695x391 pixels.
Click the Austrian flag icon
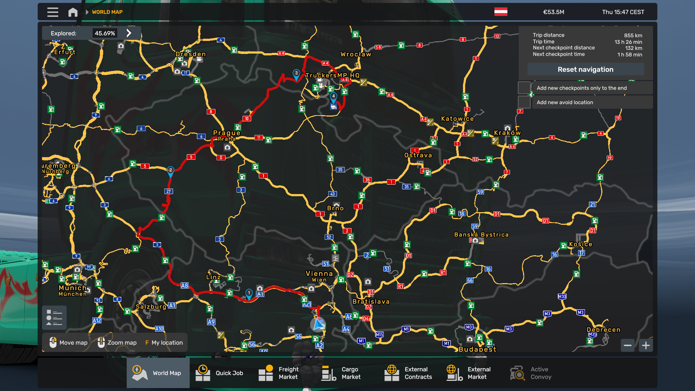(501, 12)
